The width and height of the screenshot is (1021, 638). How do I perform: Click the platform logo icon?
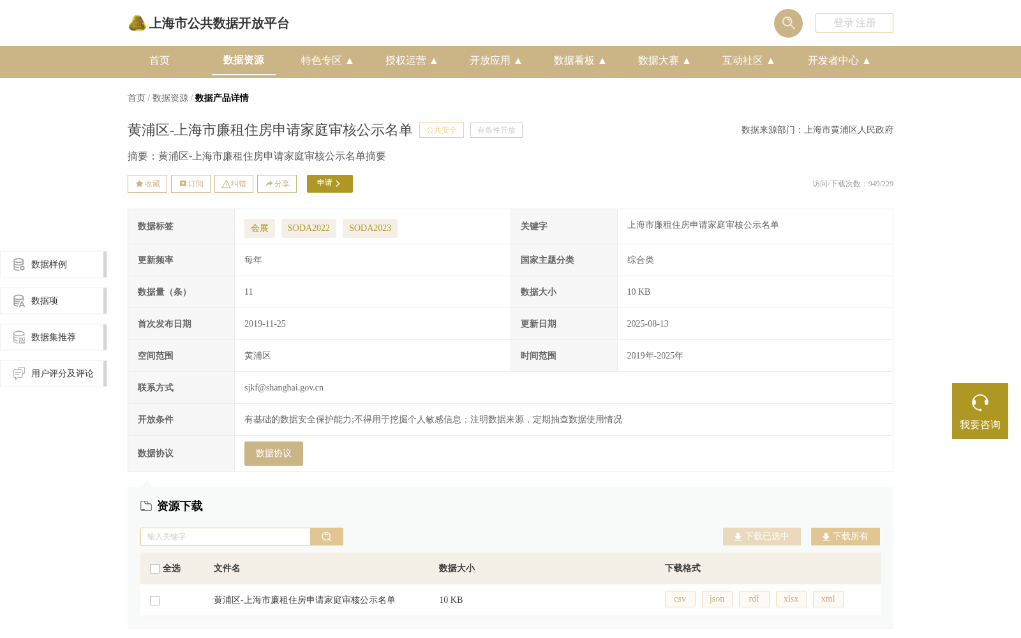(137, 23)
